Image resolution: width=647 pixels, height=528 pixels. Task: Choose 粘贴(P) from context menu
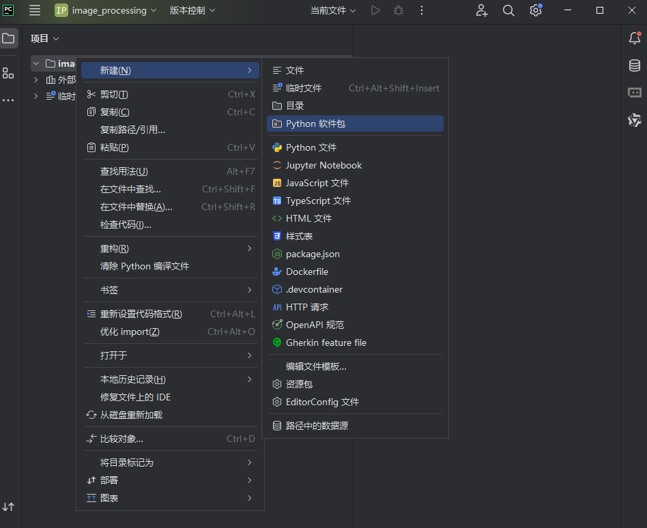(x=170, y=147)
